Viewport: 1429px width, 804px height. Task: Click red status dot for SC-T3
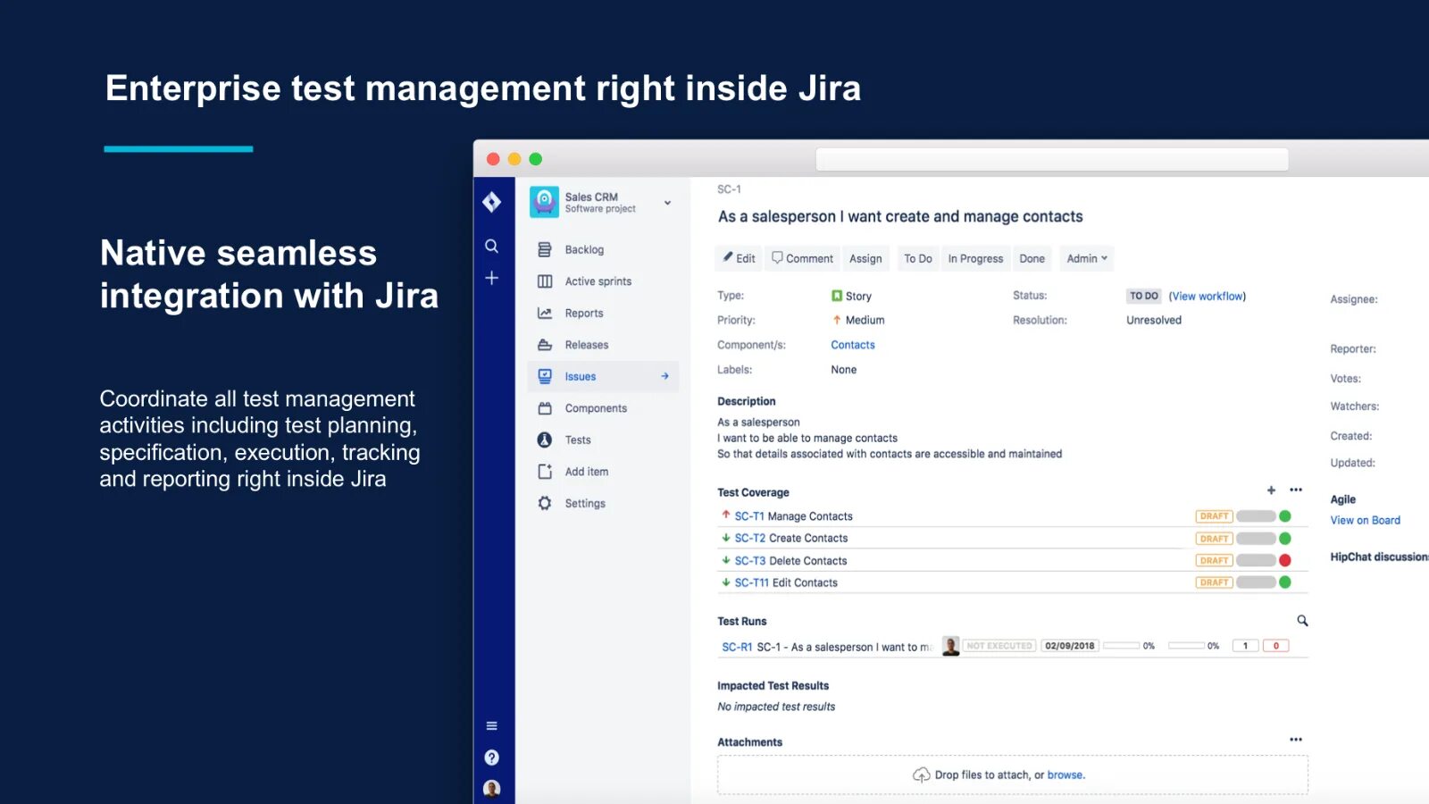(1285, 561)
